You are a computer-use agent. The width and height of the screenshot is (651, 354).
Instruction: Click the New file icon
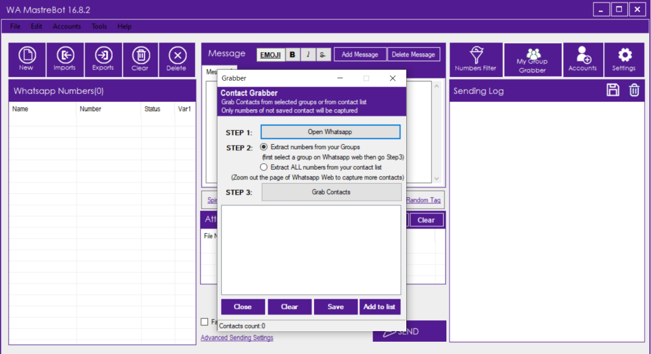tap(26, 60)
